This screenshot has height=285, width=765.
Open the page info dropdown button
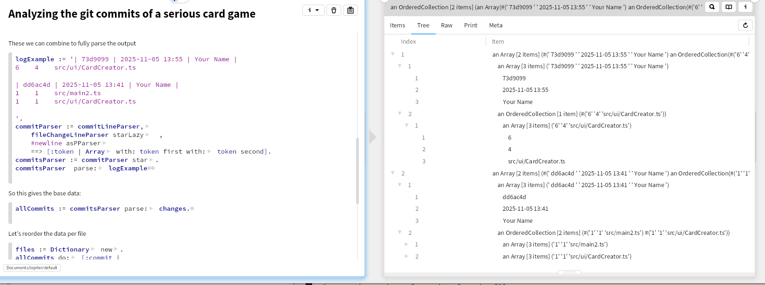tap(313, 10)
